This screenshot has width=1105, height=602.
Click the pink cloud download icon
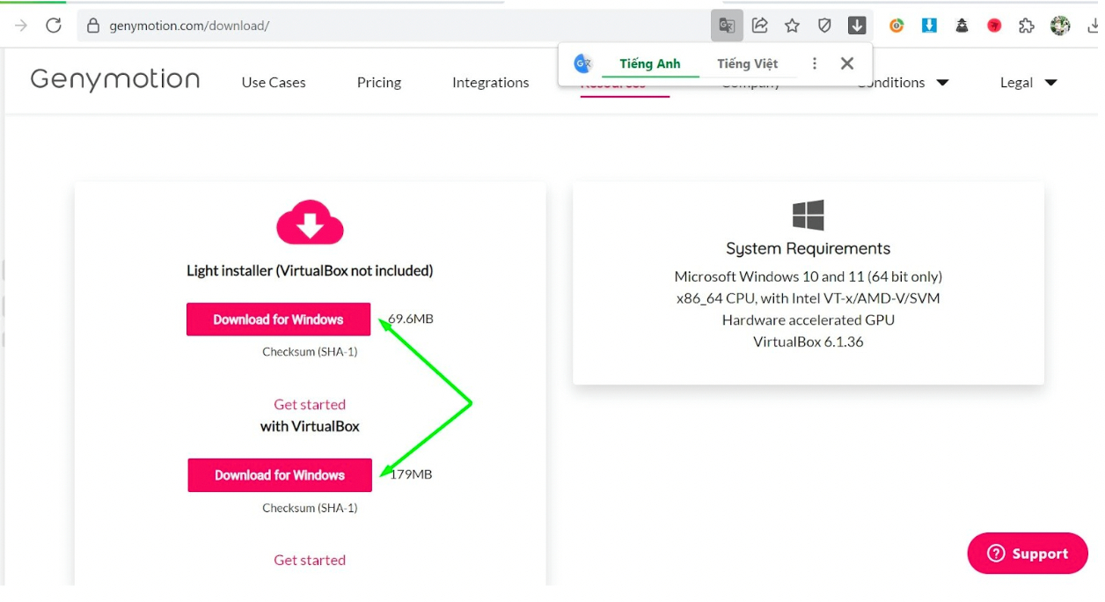[310, 223]
